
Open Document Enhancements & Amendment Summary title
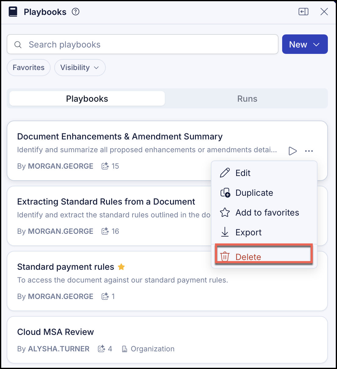(x=120, y=136)
